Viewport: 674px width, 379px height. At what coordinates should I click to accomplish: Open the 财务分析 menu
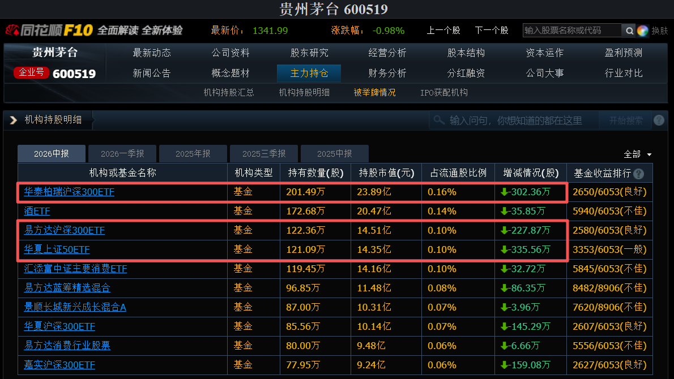tap(387, 74)
